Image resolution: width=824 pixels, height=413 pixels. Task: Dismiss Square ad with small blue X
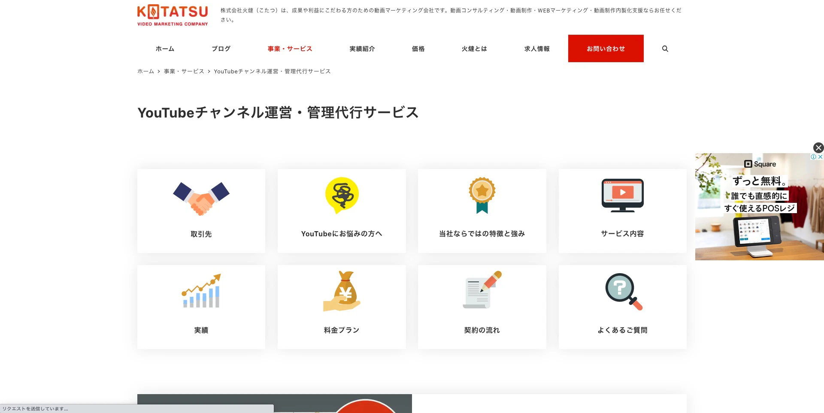[x=820, y=157]
